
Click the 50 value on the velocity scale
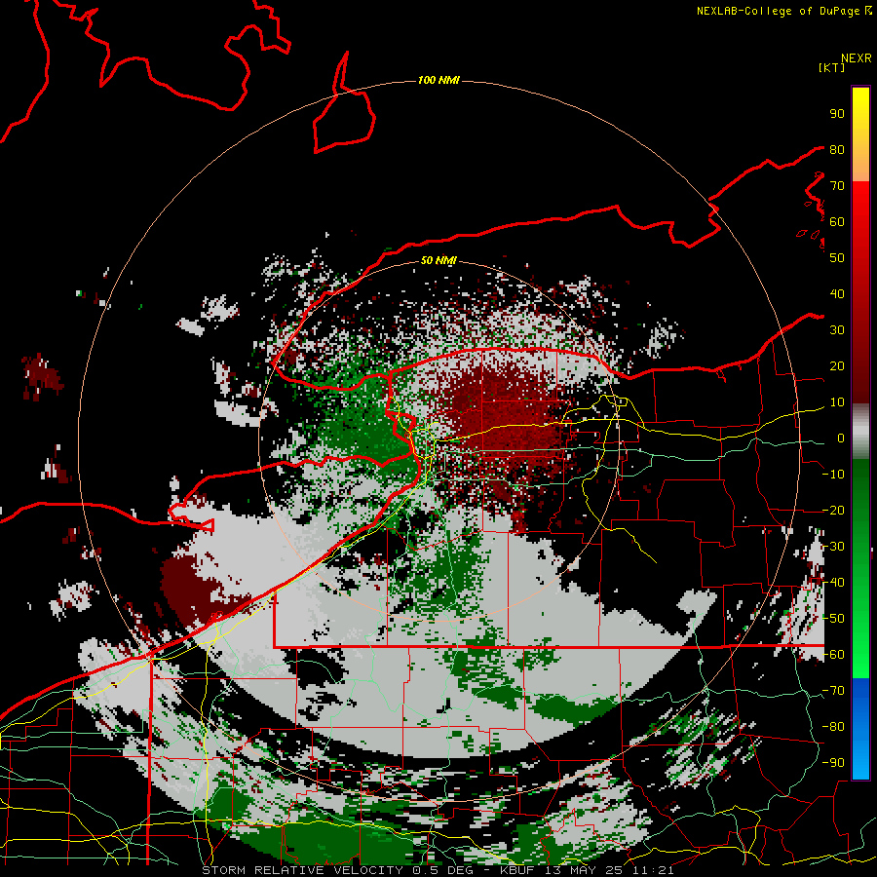click(837, 258)
